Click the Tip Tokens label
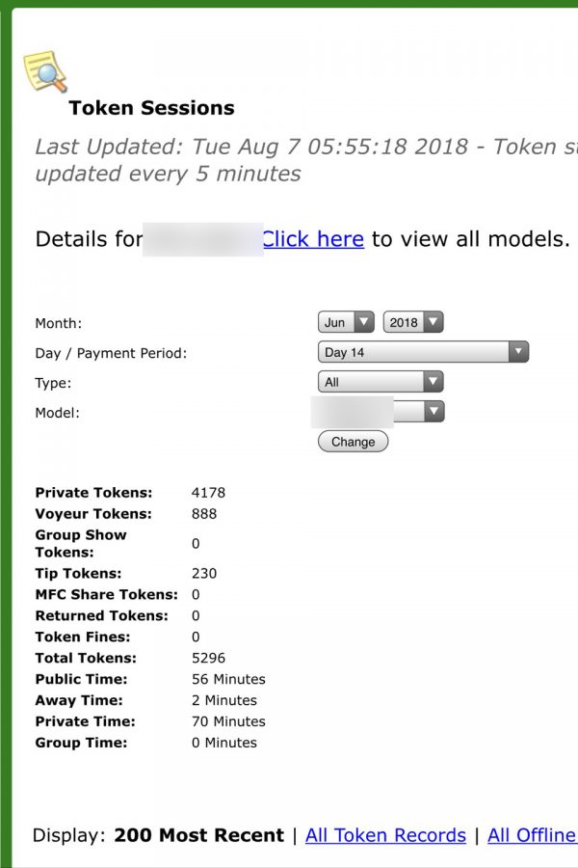 coord(78,574)
